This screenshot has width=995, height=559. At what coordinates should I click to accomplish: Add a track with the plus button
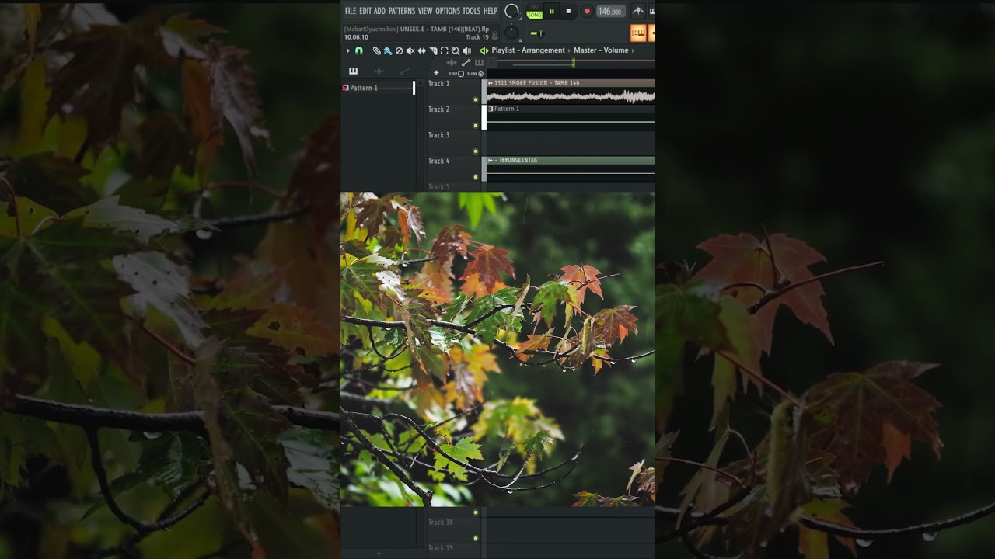tap(436, 73)
